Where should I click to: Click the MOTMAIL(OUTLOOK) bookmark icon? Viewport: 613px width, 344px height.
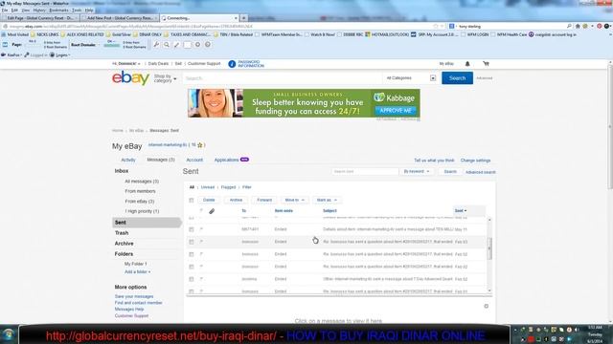point(368,34)
